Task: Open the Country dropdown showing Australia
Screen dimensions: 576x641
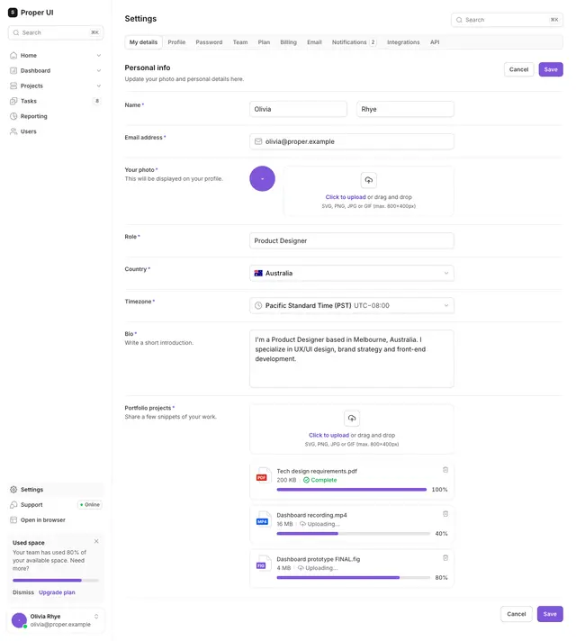Action: coord(352,273)
